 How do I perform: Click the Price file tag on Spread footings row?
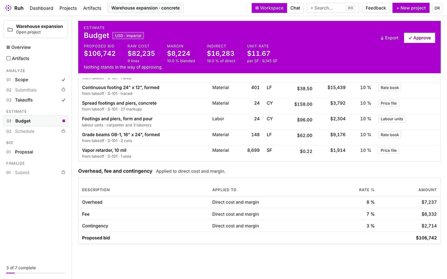(x=388, y=103)
